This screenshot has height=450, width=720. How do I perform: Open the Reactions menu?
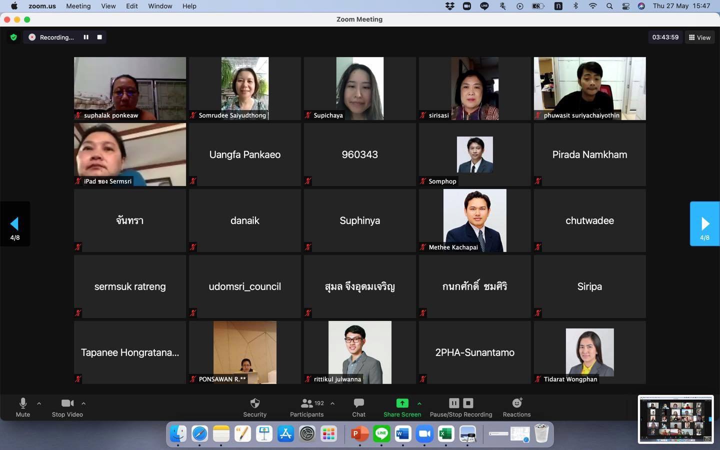point(516,403)
